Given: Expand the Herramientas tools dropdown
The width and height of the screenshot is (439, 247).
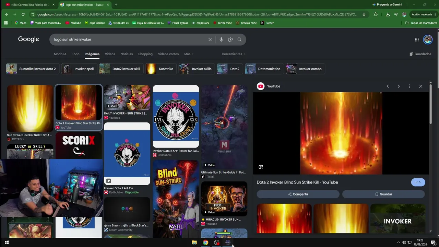Looking at the screenshot, I should pyautogui.click(x=234, y=54).
